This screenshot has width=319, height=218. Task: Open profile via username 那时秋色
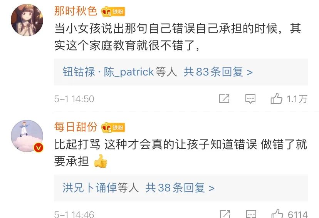point(76,11)
